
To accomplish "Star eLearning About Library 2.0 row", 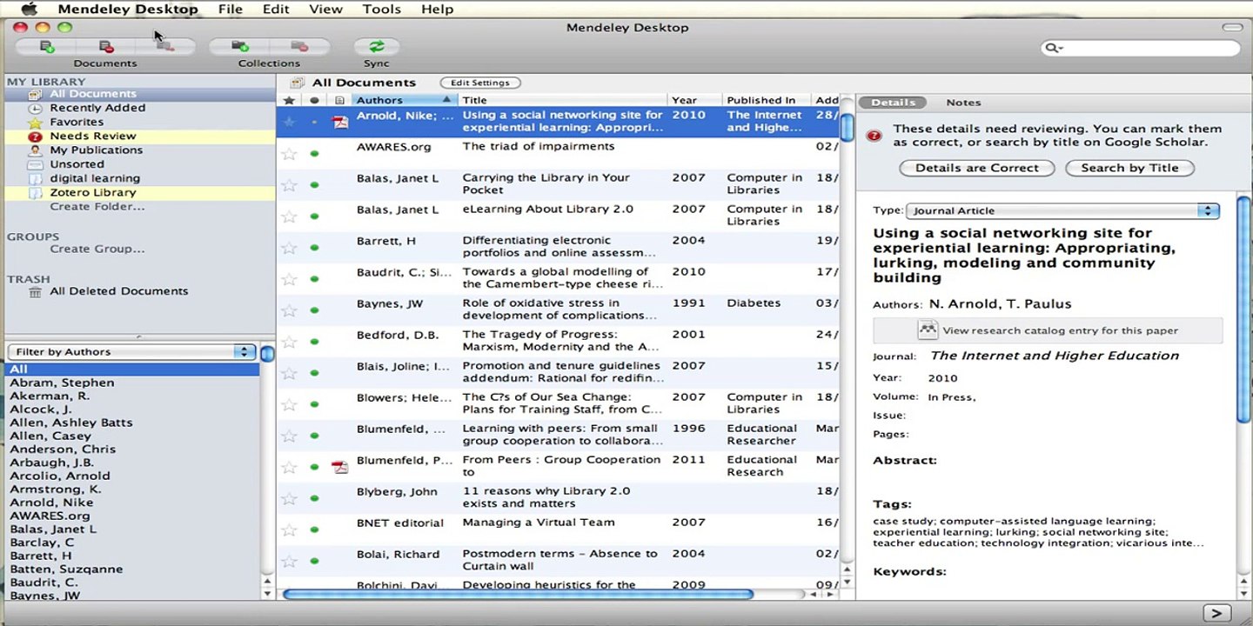I will (289, 216).
